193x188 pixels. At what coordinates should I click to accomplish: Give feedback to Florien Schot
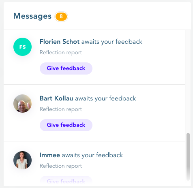(66, 68)
